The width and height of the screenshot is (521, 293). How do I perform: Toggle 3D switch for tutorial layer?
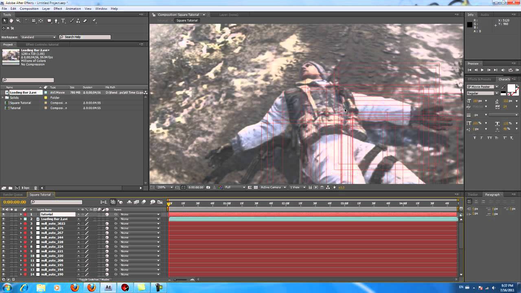click(107, 214)
